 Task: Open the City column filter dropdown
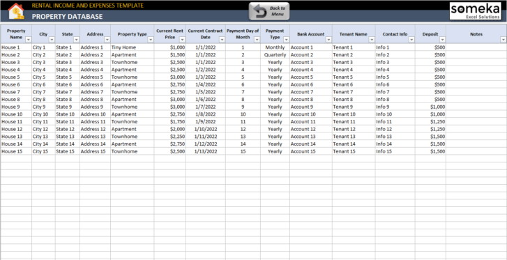click(x=52, y=40)
